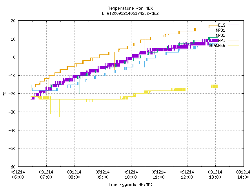Click the y-axis label -10
Screen dimensions: 251x188
[x=12, y=76]
